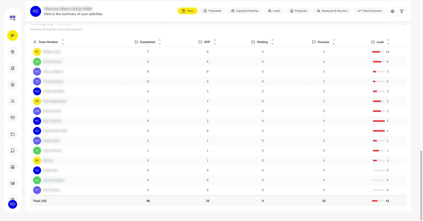Click overdue count 5 in PC row
Image resolution: width=423 pixels, height=221 pixels.
click(x=324, y=52)
